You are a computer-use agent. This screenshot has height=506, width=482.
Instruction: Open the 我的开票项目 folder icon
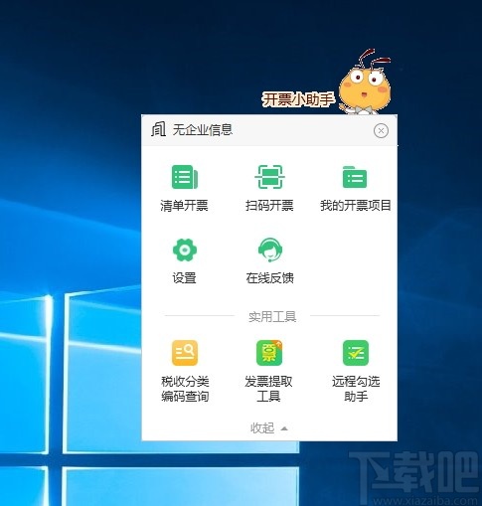coord(355,177)
